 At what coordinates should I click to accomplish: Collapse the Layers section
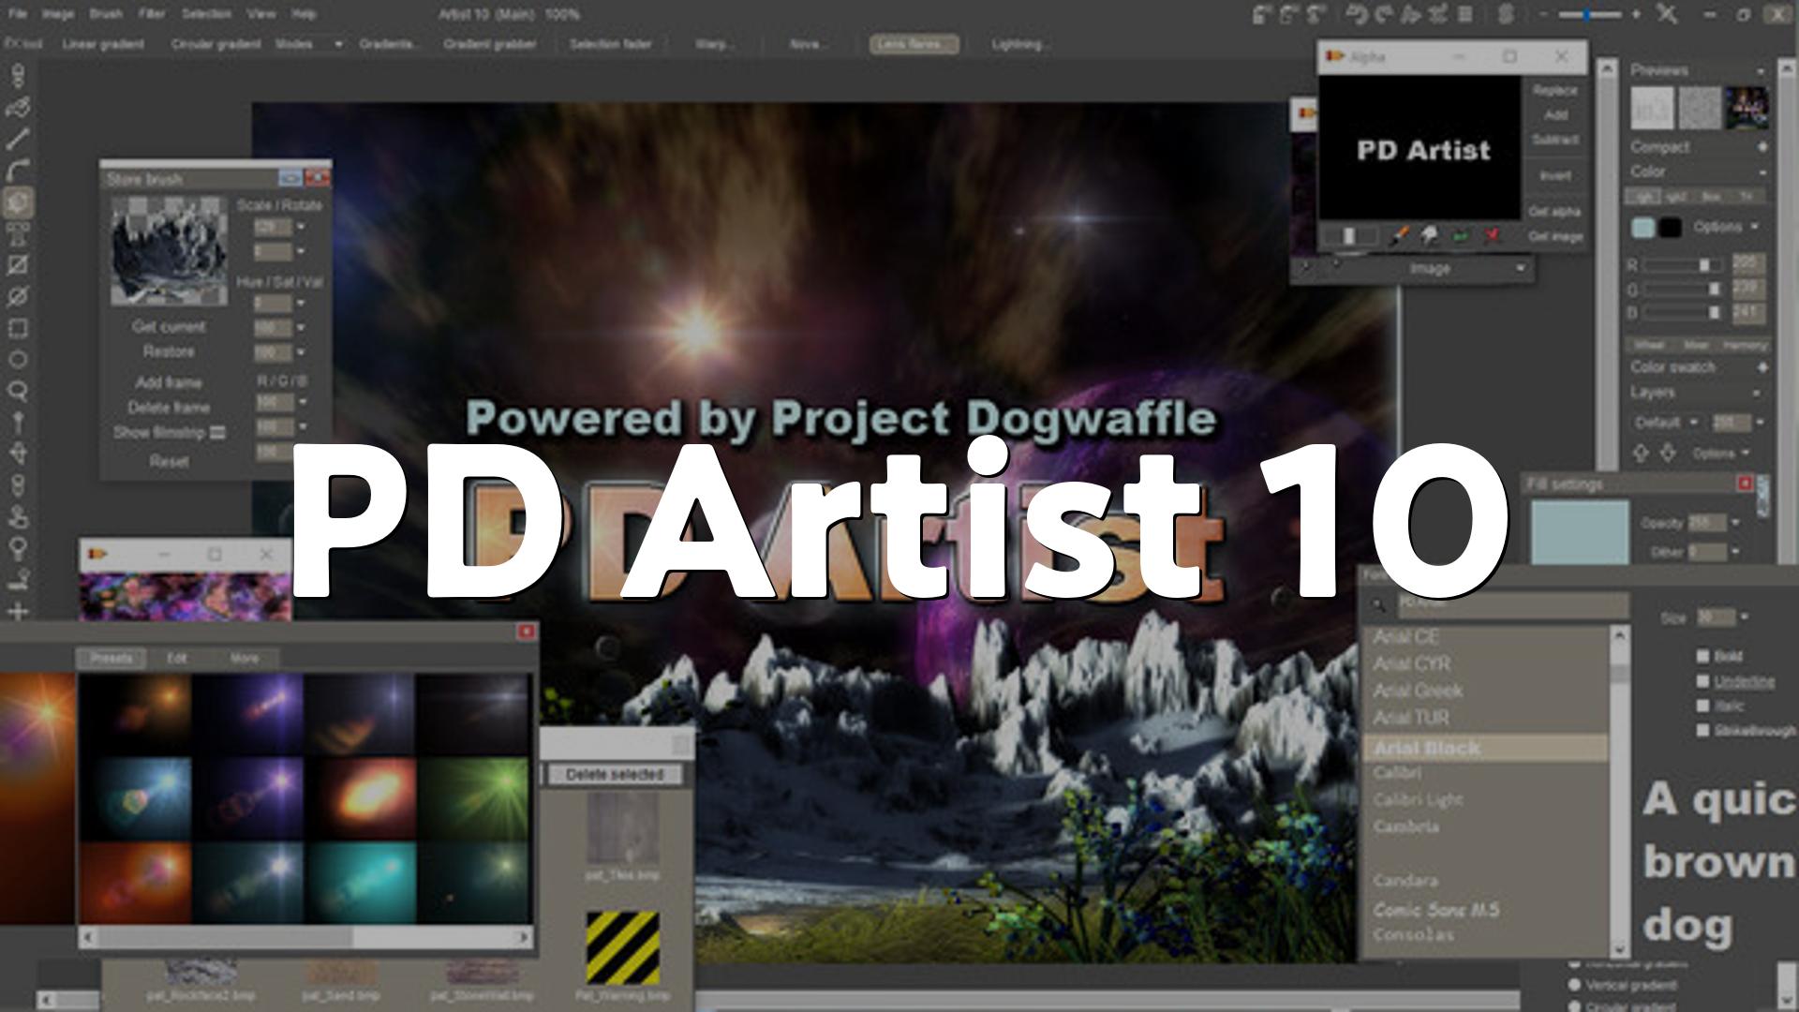point(1758,393)
